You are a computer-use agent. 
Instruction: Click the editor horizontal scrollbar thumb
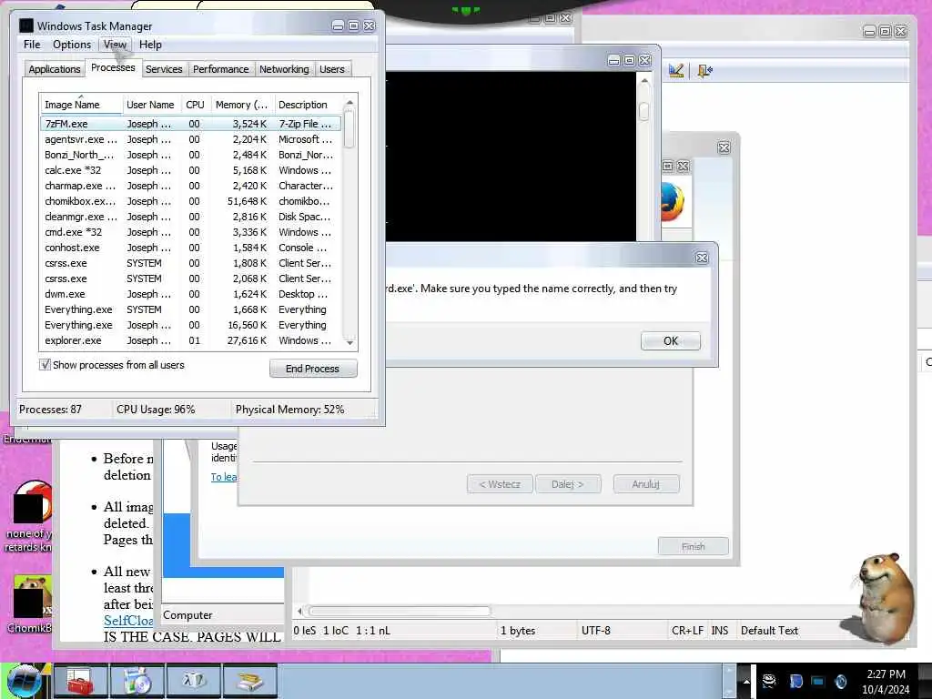400,611
